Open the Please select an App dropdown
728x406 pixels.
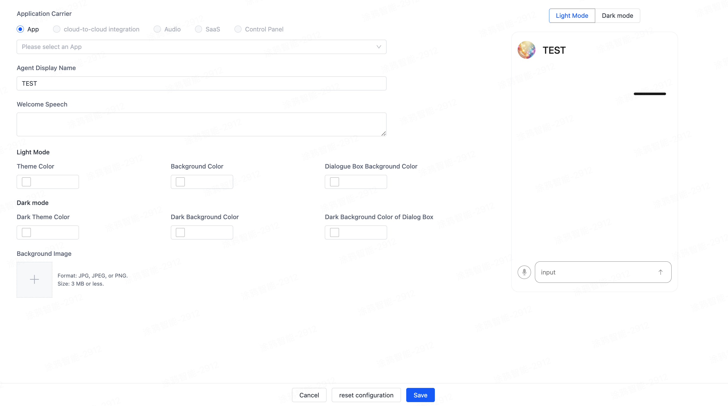[x=201, y=46]
